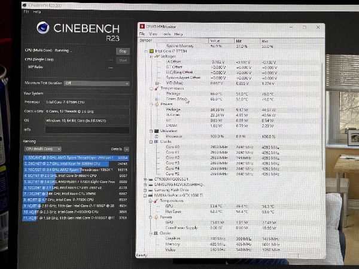Stop the CPU Multi Core test

pyautogui.click(x=123, y=51)
